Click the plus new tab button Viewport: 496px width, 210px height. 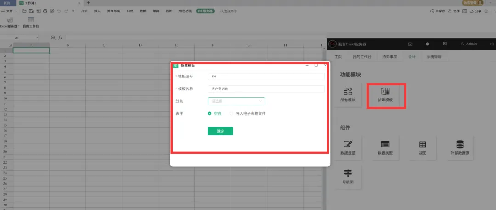(88, 3)
